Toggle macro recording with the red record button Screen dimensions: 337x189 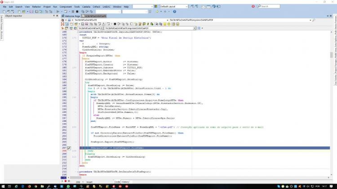point(66,181)
